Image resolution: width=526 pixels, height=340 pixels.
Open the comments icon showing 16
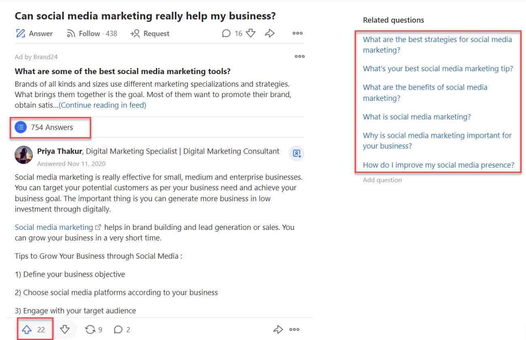click(x=226, y=33)
